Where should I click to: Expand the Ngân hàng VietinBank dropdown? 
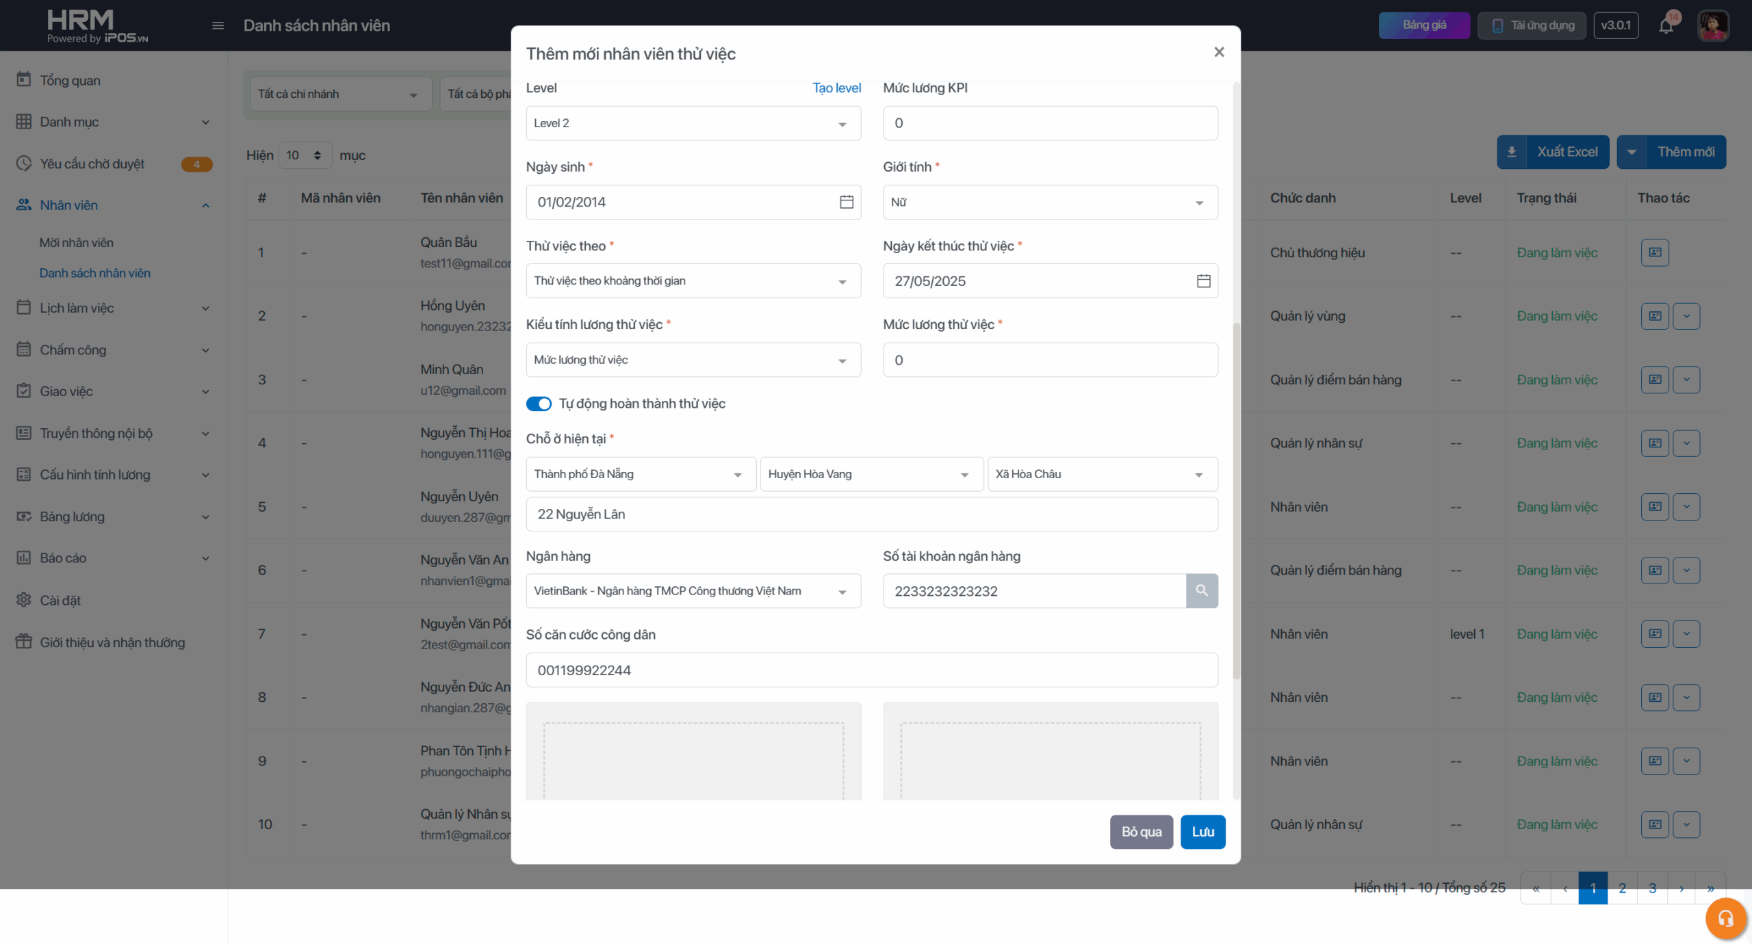[693, 591]
